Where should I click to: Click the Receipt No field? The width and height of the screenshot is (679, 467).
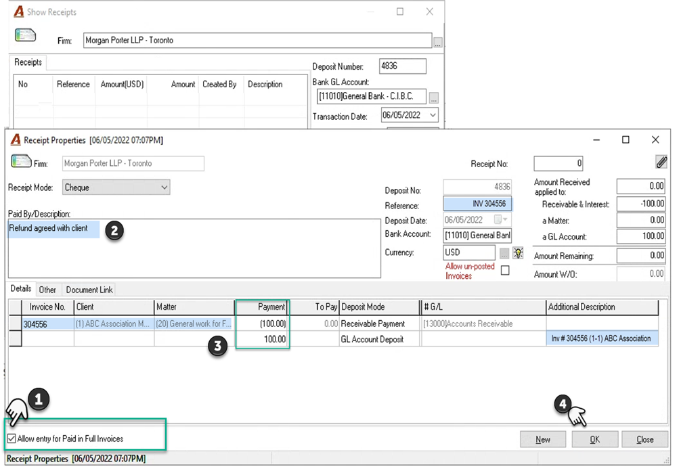coord(558,163)
